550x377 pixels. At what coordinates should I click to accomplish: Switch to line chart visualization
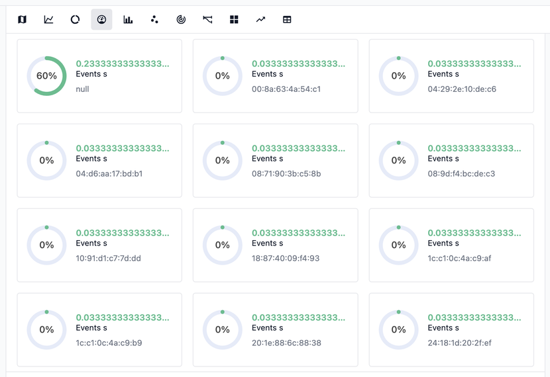[48, 20]
